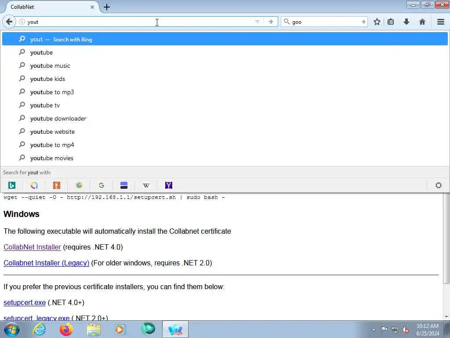The image size is (450, 338).
Task: Bookmark this page with the star icon
Action: [377, 22]
